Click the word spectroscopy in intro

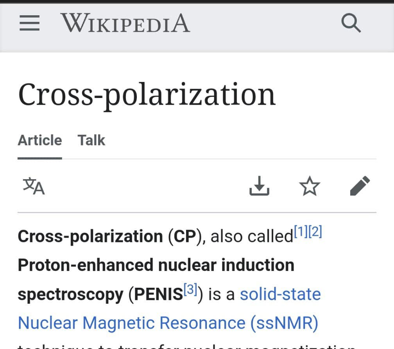pyautogui.click(x=71, y=295)
